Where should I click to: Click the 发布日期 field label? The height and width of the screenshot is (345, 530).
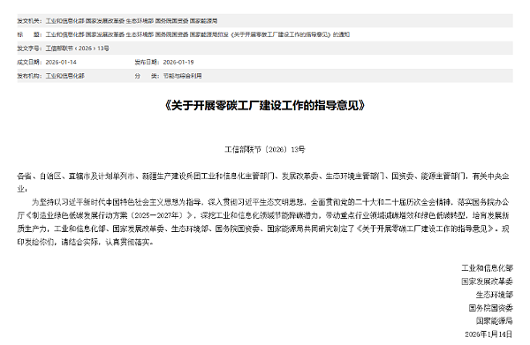[148, 62]
